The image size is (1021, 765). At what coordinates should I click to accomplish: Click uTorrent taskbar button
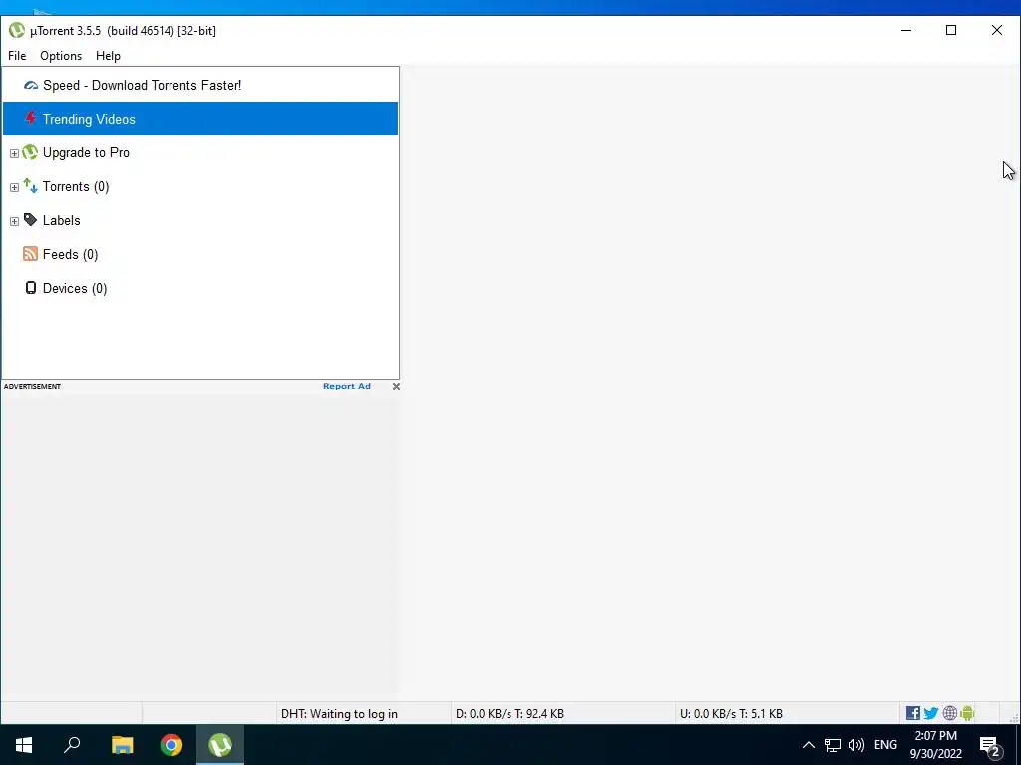coord(220,745)
